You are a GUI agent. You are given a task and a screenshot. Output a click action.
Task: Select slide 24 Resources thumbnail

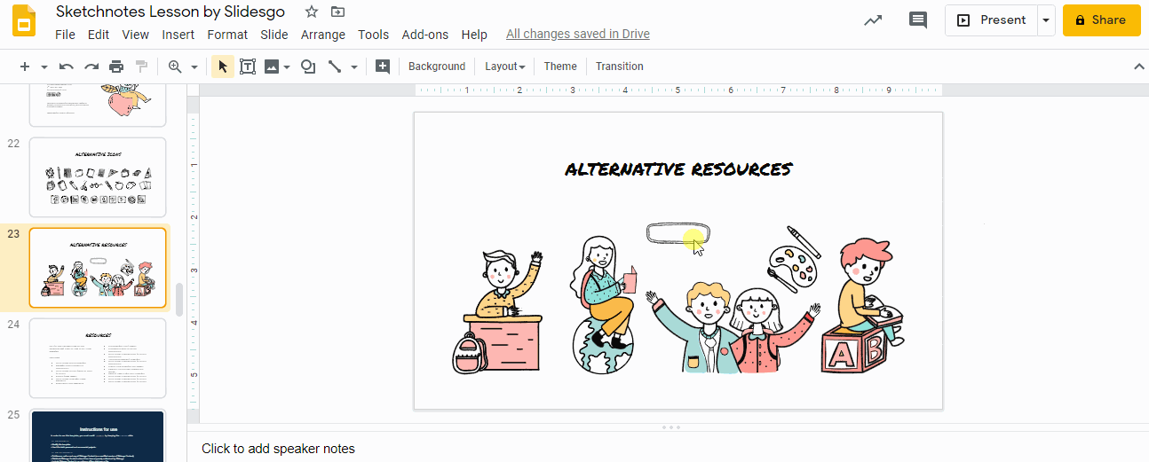(98, 358)
